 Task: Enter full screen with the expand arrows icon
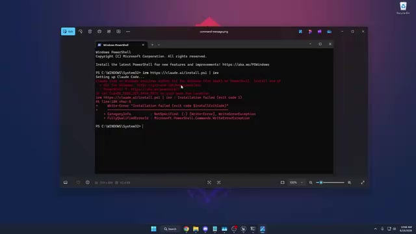[363, 183]
